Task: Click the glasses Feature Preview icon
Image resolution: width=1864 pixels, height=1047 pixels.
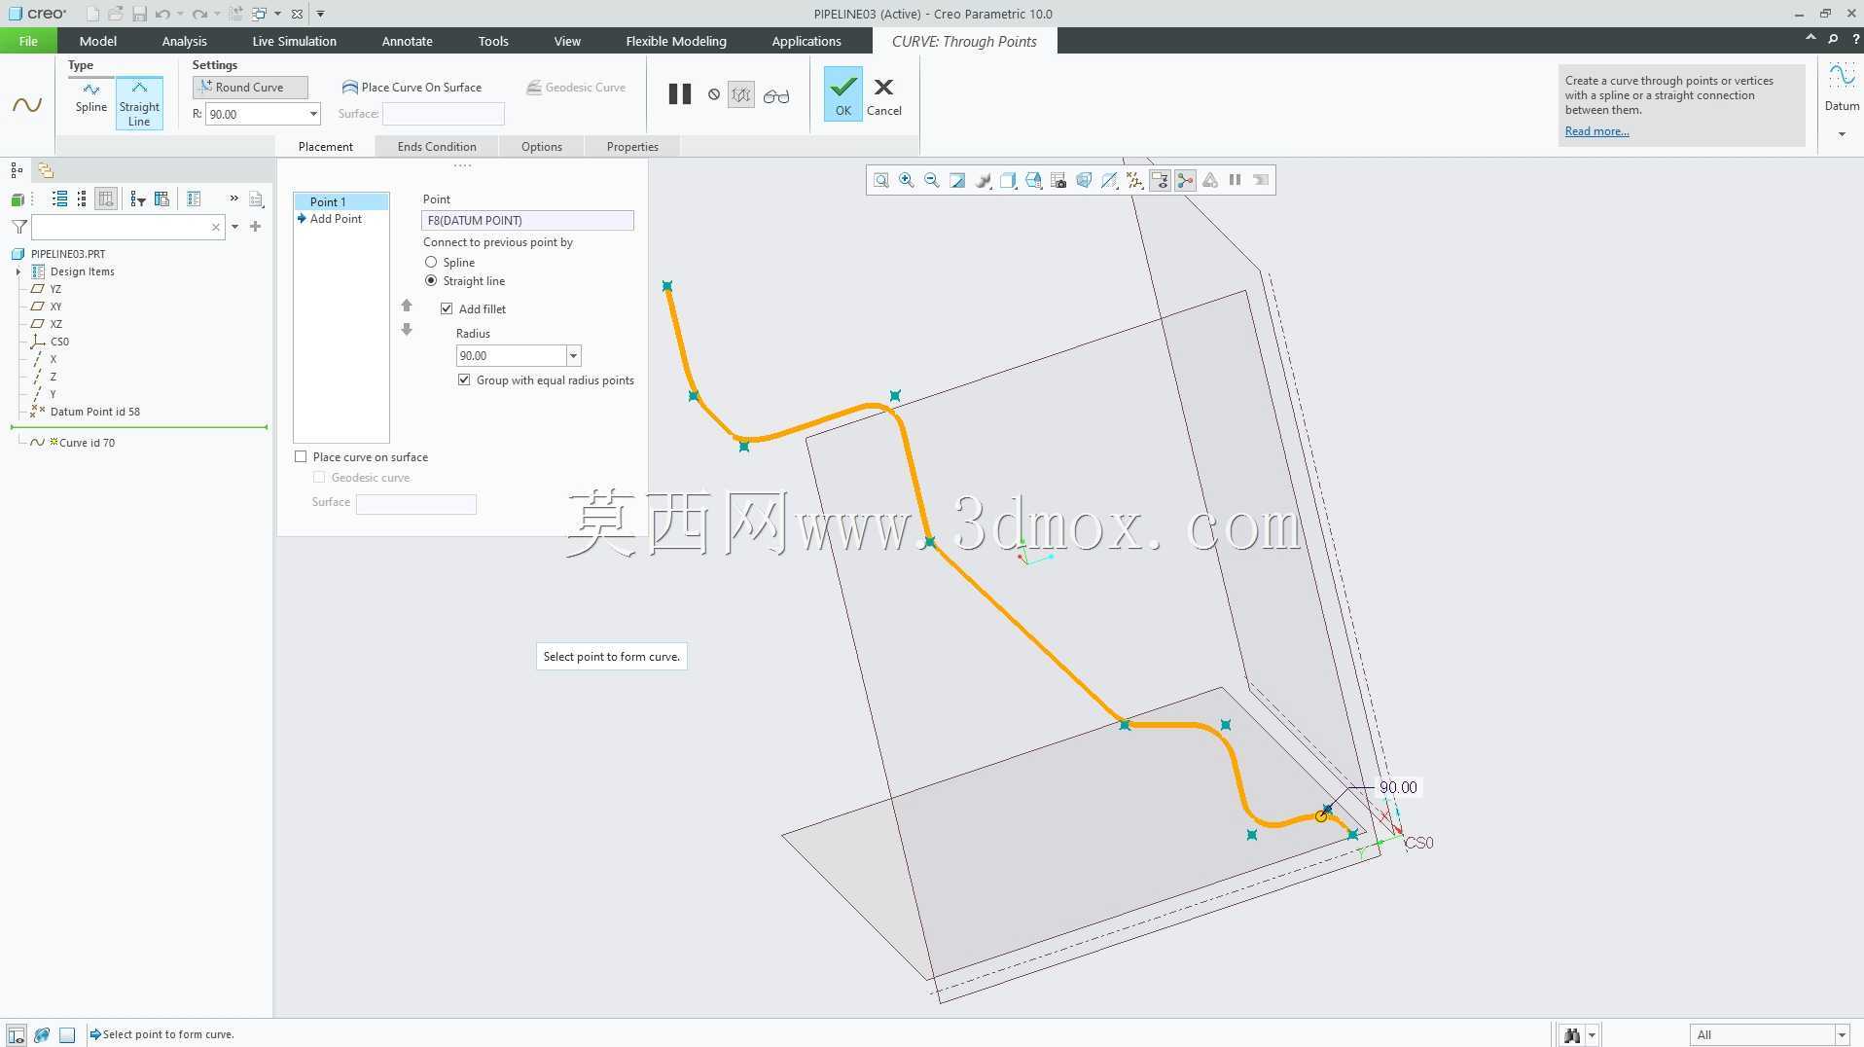Action: (776, 95)
